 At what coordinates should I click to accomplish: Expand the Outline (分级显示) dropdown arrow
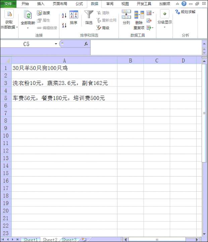pyautogui.click(x=165, y=27)
